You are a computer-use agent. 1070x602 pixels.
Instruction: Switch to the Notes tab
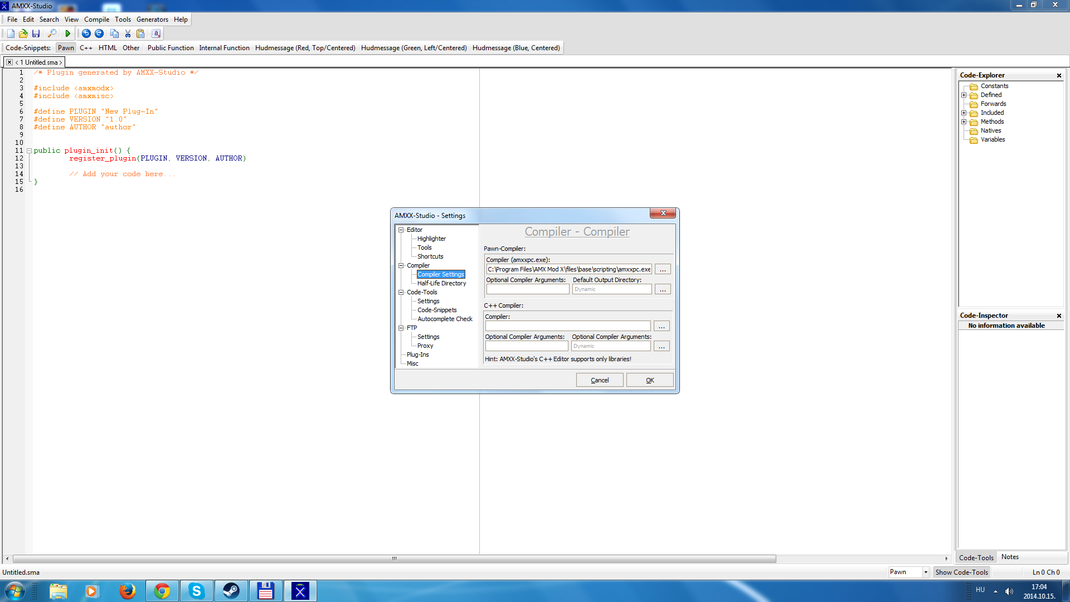click(1010, 557)
